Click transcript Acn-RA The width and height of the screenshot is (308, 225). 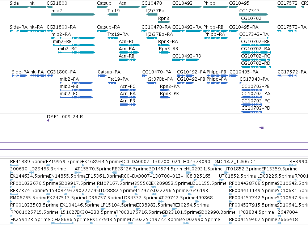click(129, 52)
